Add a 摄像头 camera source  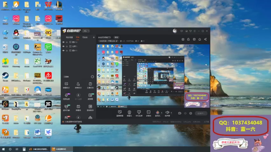[129, 113]
